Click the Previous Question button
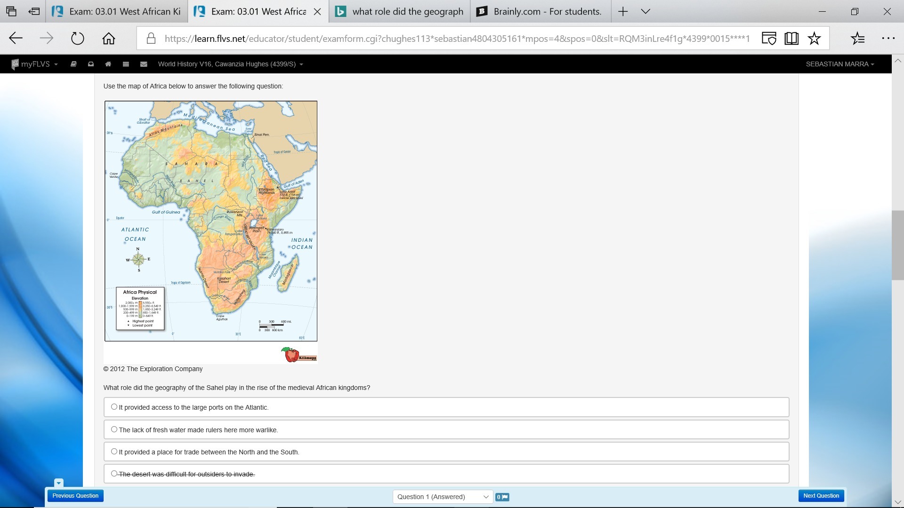 click(75, 496)
